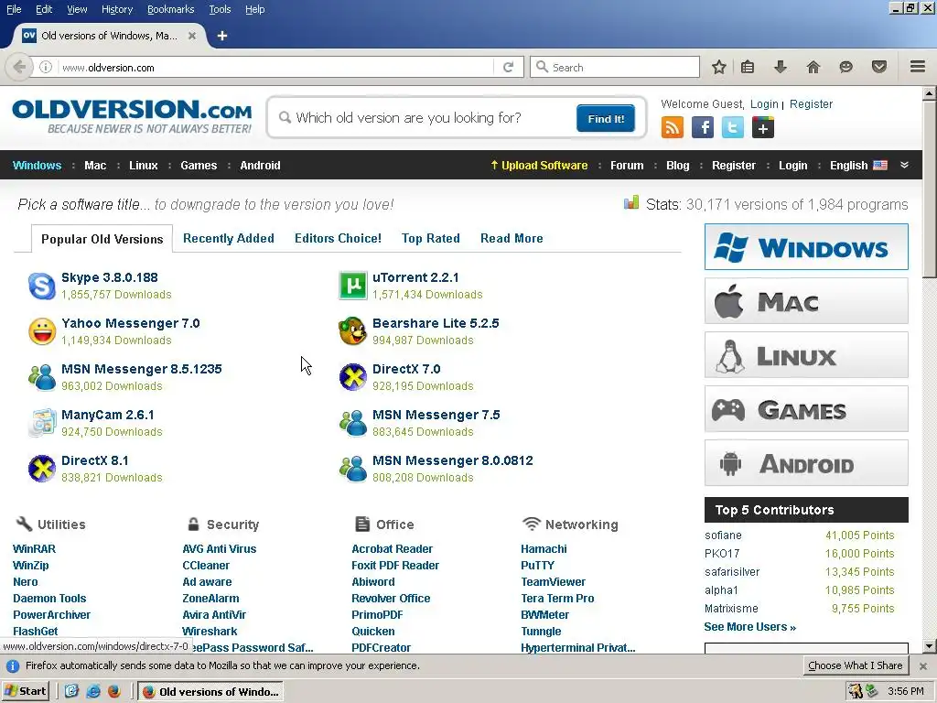The height and width of the screenshot is (703, 937).
Task: Click the stats bar chart icon
Action: click(x=631, y=202)
